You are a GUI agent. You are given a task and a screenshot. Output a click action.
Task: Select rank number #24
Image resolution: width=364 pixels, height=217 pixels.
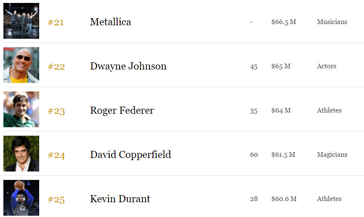coord(56,155)
